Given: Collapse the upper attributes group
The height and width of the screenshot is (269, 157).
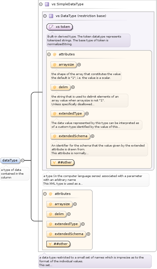Looking at the screenshot, I should click(x=49, y=55).
